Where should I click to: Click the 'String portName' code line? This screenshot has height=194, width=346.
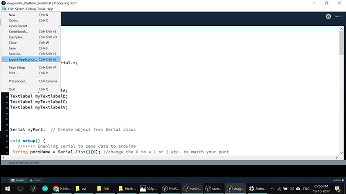121,152
